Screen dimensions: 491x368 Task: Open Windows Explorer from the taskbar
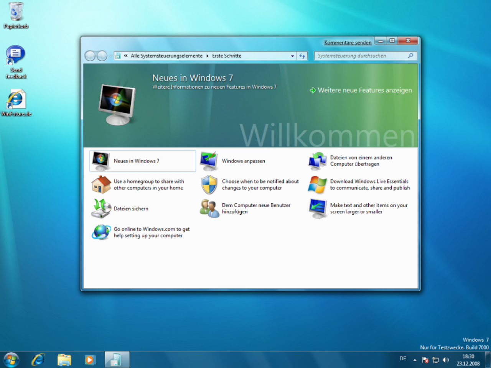tap(64, 360)
